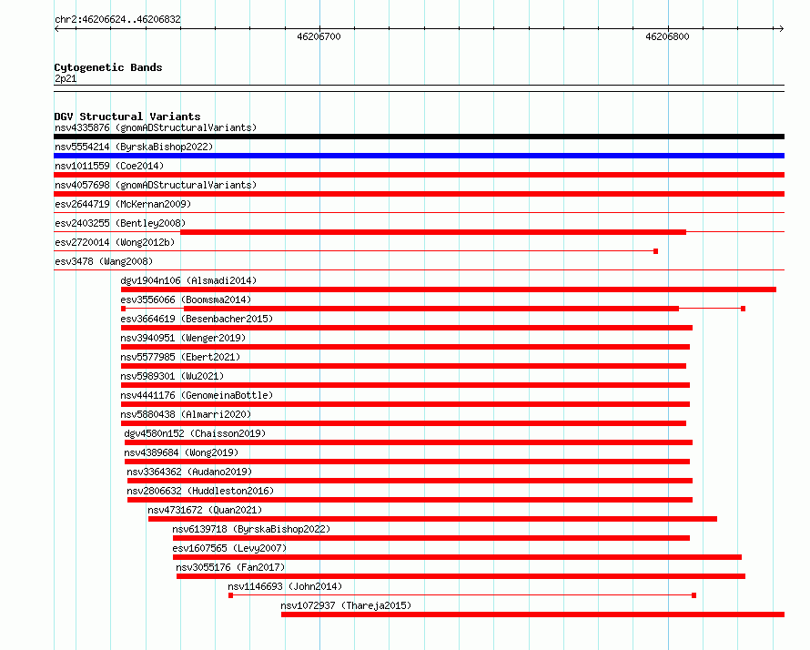Click the esv3664619 (Besenbacher2015) label

click(x=197, y=319)
